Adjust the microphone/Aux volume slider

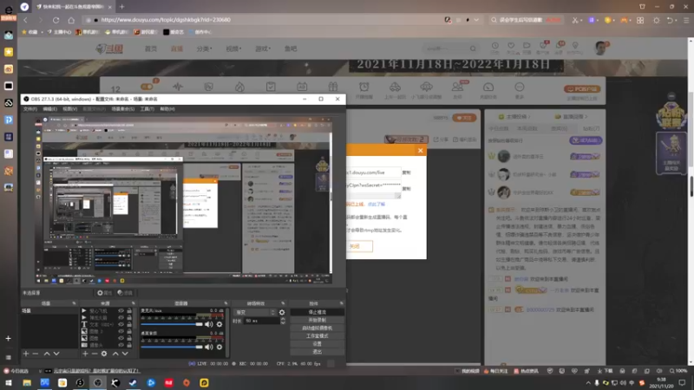172,324
